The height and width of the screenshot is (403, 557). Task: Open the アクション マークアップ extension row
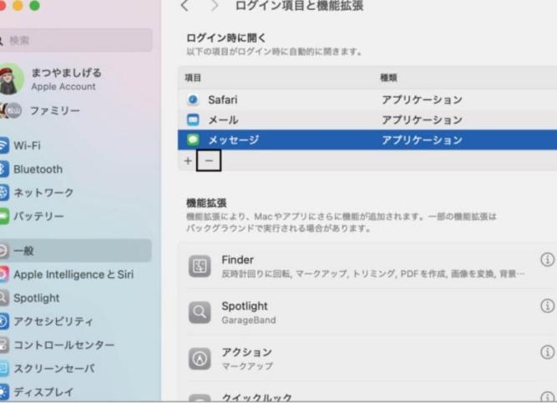pos(367,359)
